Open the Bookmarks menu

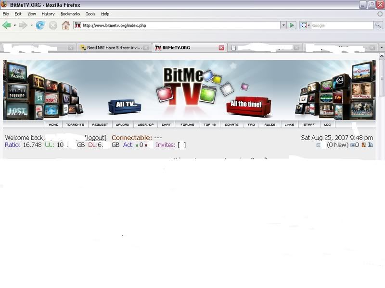tap(70, 14)
